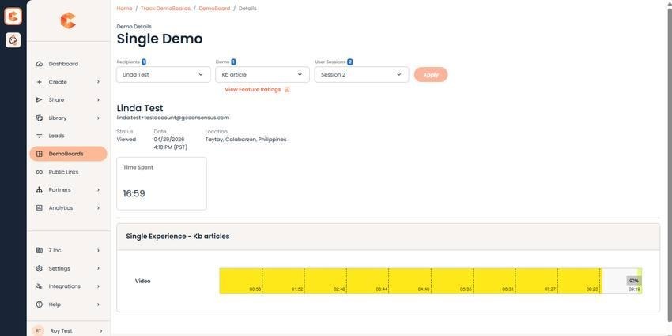Open User Sessions dropdown showing Session 2

coord(361,74)
